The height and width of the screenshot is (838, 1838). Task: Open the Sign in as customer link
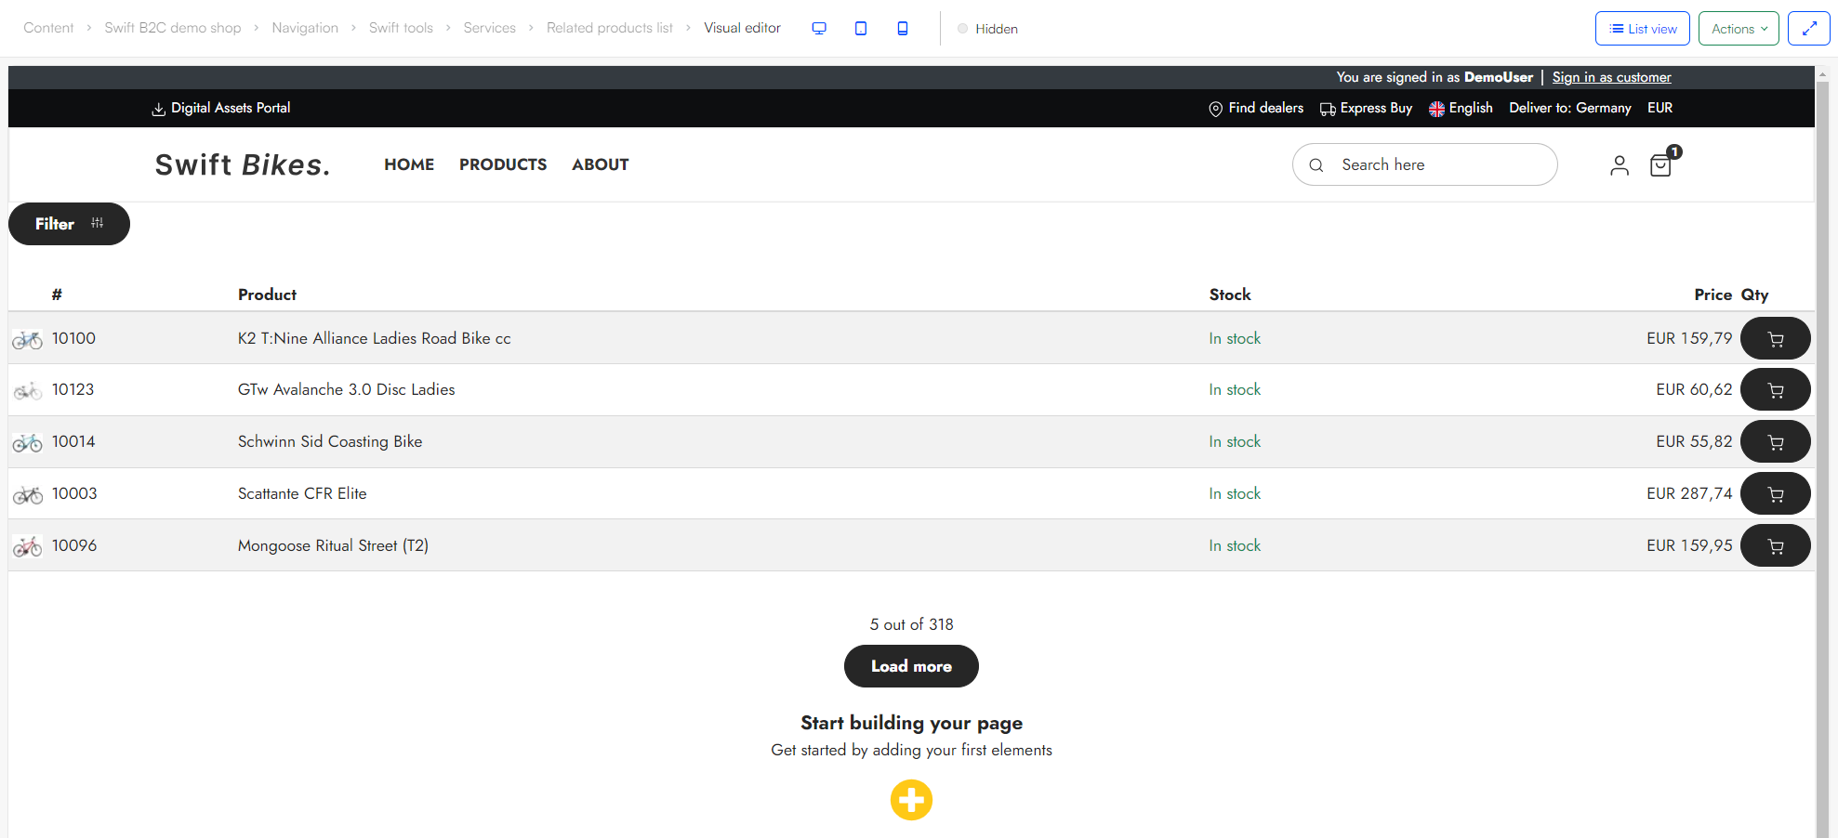[x=1611, y=77]
